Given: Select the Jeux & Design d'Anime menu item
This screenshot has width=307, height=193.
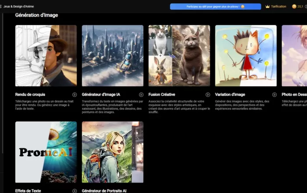Looking at the screenshot, I should (18, 7).
